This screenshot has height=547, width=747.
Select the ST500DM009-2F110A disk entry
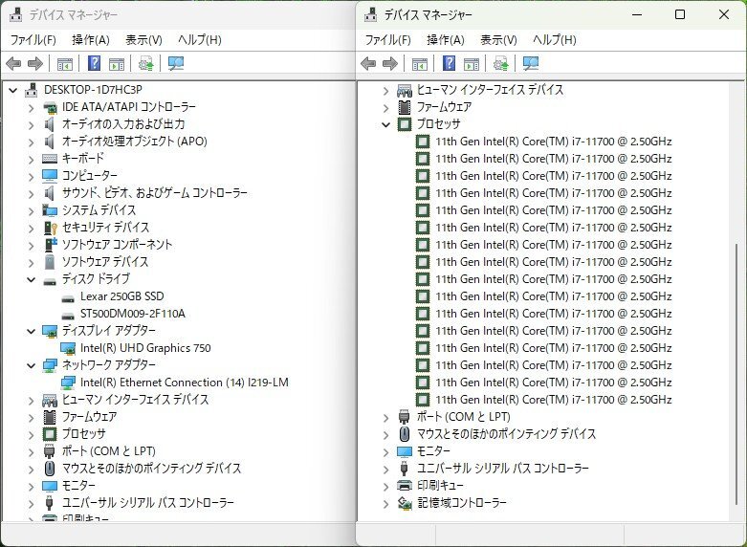pos(132,314)
